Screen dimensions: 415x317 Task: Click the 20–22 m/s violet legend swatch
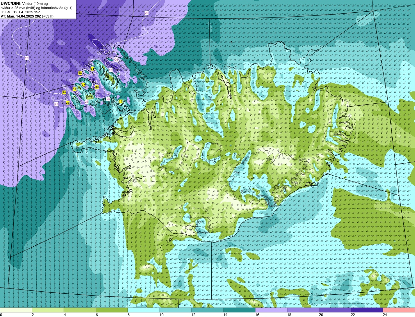pyautogui.click(x=336, y=310)
